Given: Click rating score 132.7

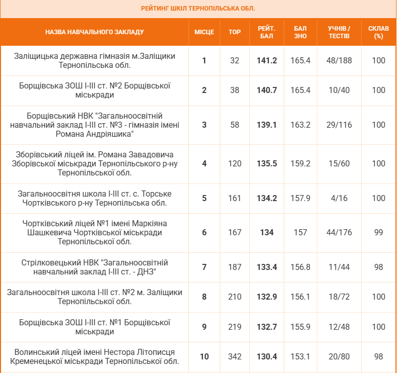Looking at the screenshot, I should [x=267, y=327].
